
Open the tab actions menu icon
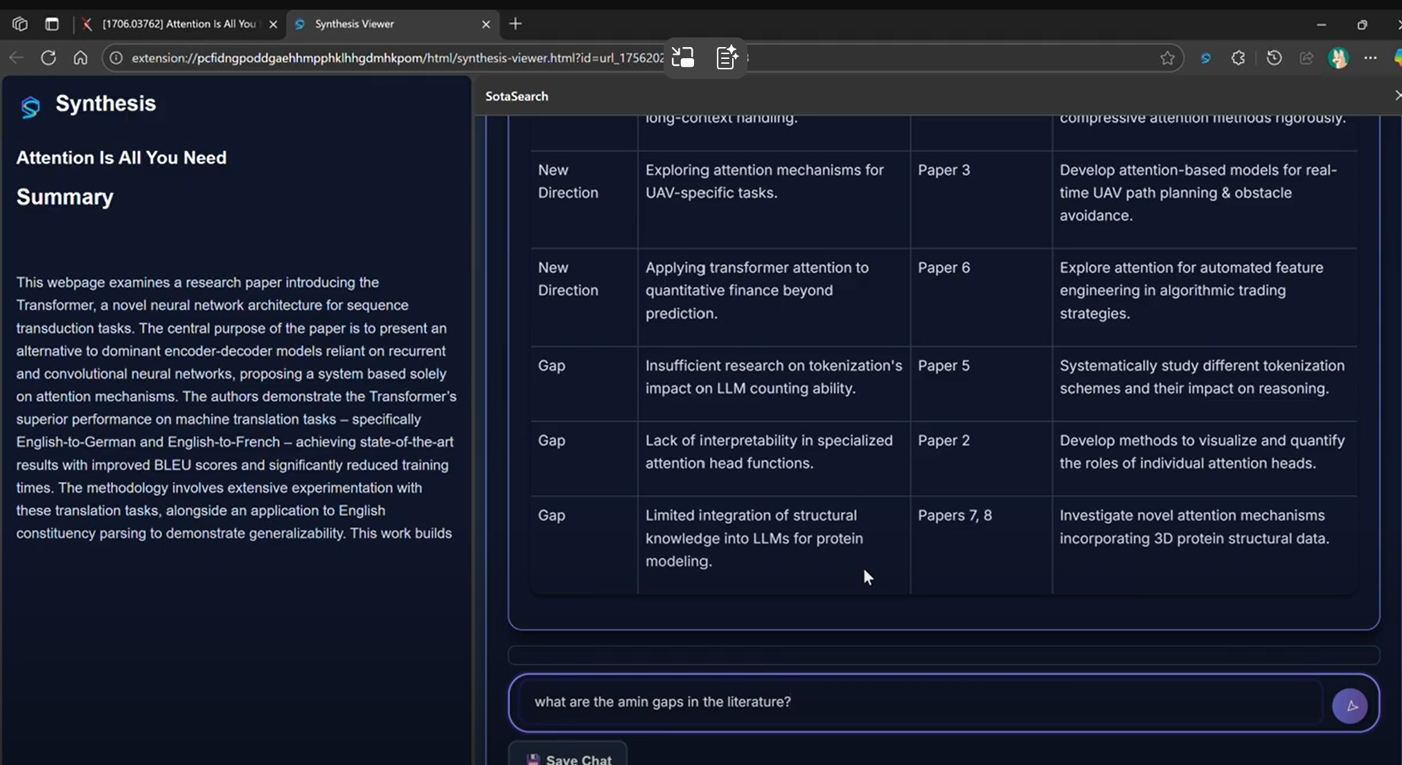[52, 24]
